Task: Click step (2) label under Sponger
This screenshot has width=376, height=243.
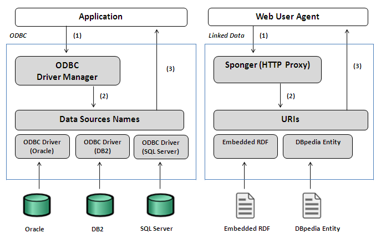Action: (x=291, y=96)
